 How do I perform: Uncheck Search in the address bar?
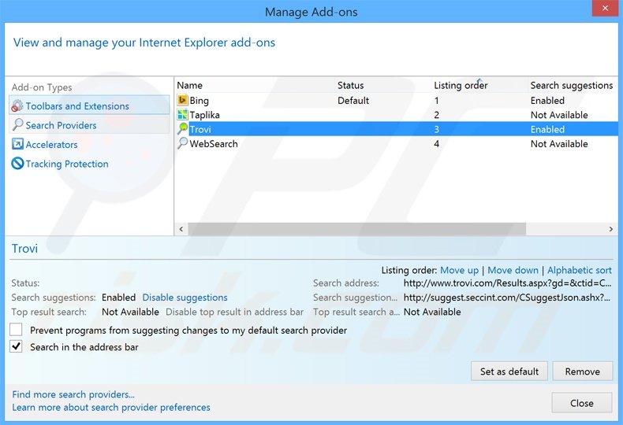click(x=16, y=346)
